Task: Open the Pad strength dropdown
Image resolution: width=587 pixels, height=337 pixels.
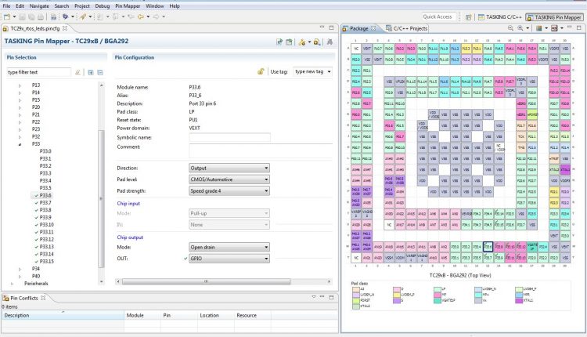Action: tap(229, 190)
